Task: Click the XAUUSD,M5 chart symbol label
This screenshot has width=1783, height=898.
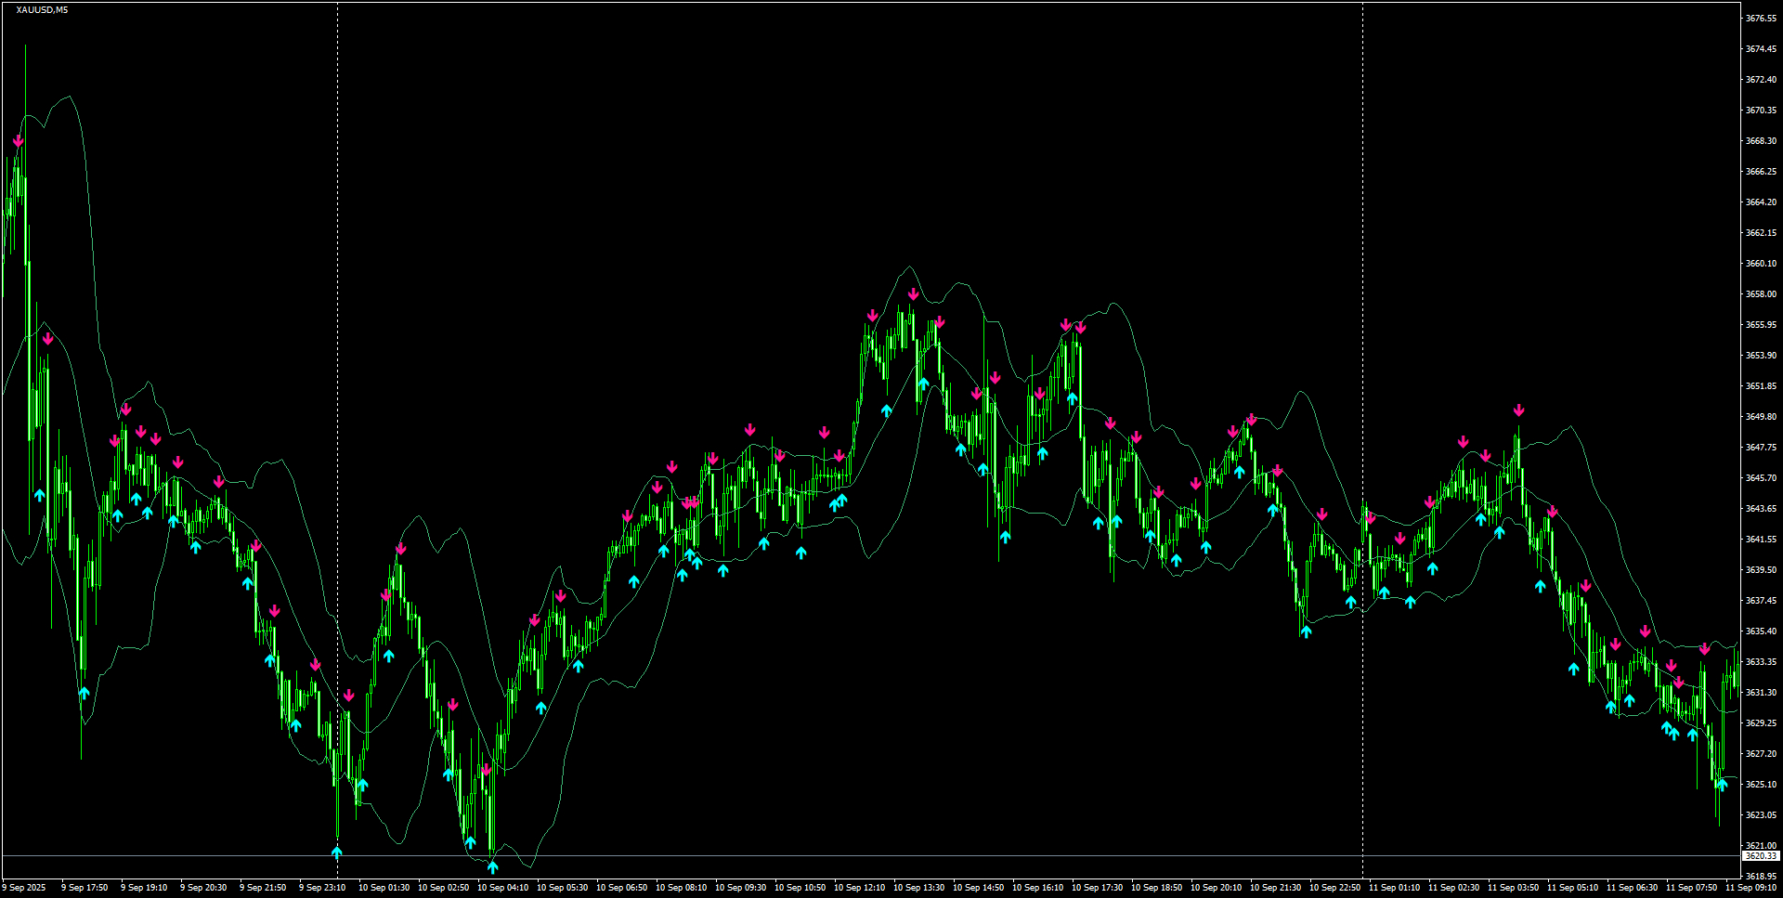Action: click(42, 10)
